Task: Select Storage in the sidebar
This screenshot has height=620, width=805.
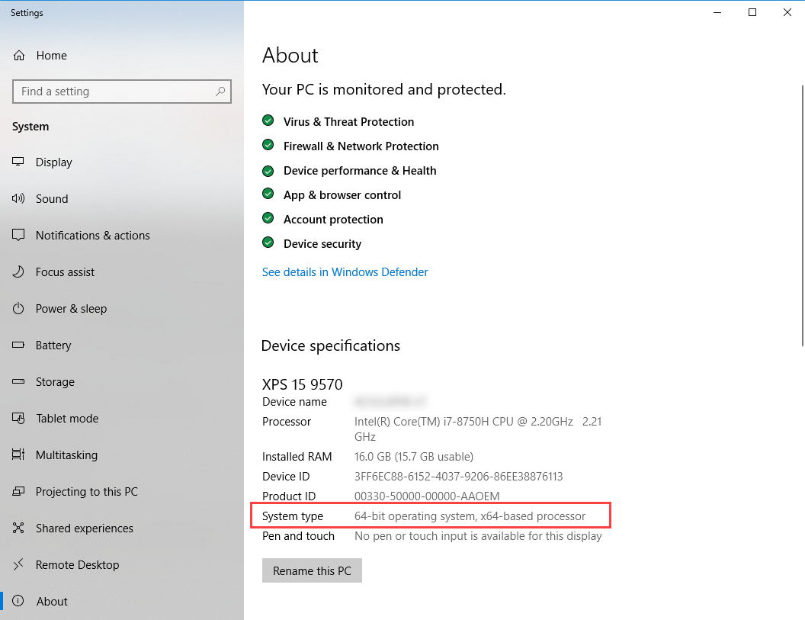Action: point(122,381)
